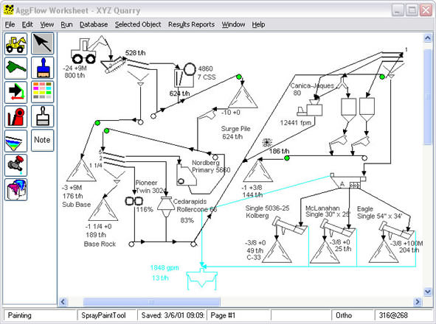Click the -1 +3/8 stockpile triangle
This screenshot has width=436, height=324.
click(258, 170)
